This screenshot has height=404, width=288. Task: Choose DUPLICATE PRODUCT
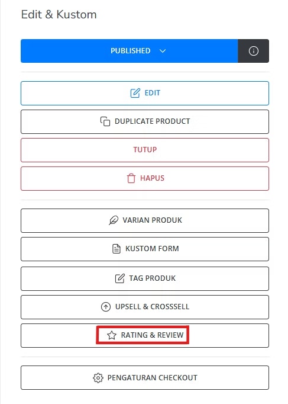pyautogui.click(x=145, y=121)
